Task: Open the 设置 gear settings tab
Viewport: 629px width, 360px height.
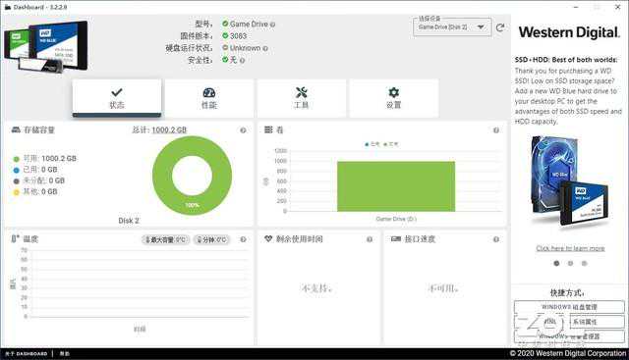Action: [393, 98]
